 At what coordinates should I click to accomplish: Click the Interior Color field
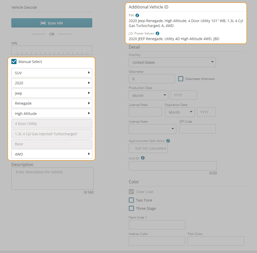pyautogui.click(x=157, y=241)
